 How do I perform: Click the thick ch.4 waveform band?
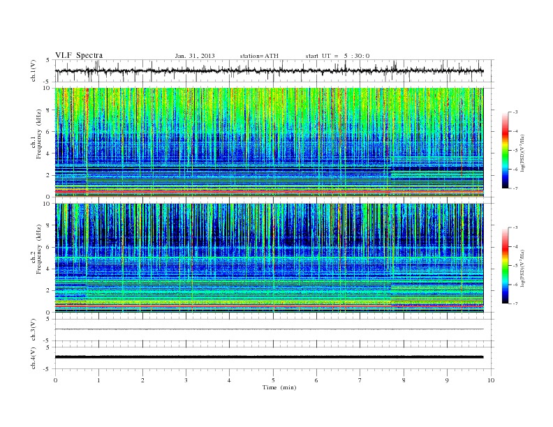269,357
